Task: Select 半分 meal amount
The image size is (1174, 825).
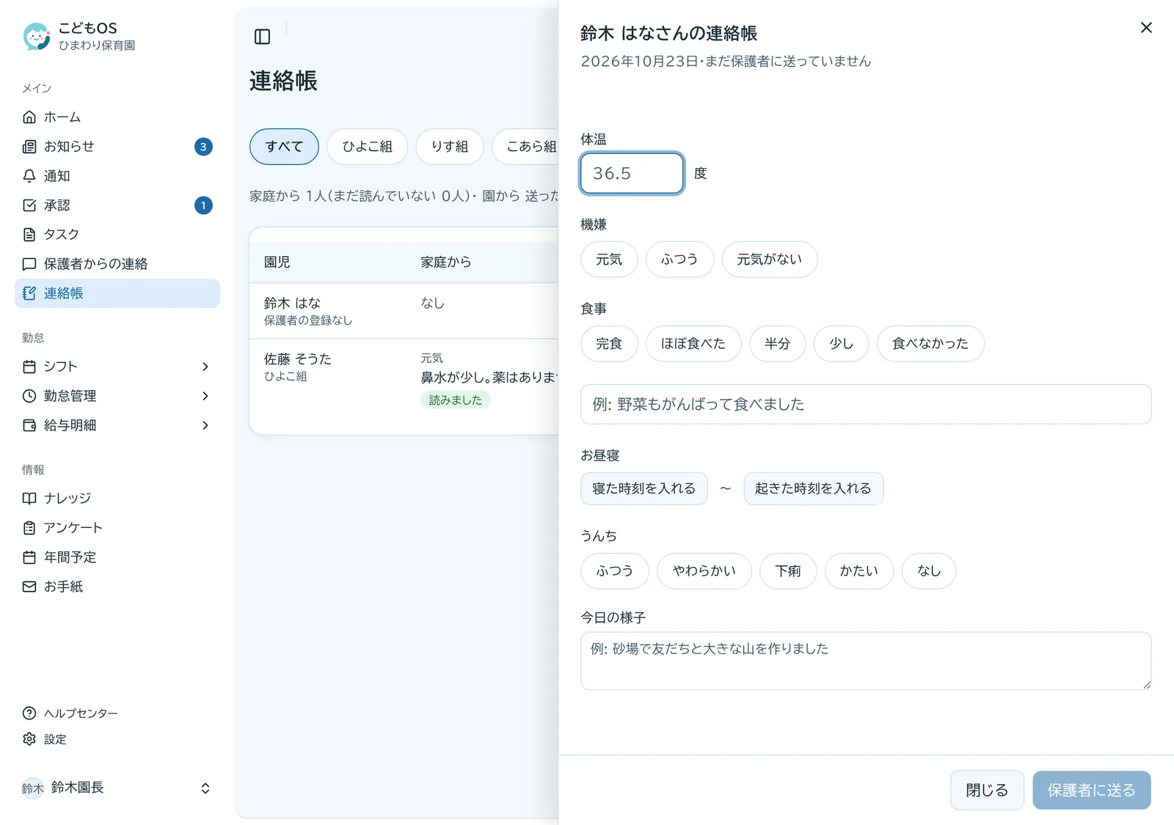Action: tap(777, 344)
